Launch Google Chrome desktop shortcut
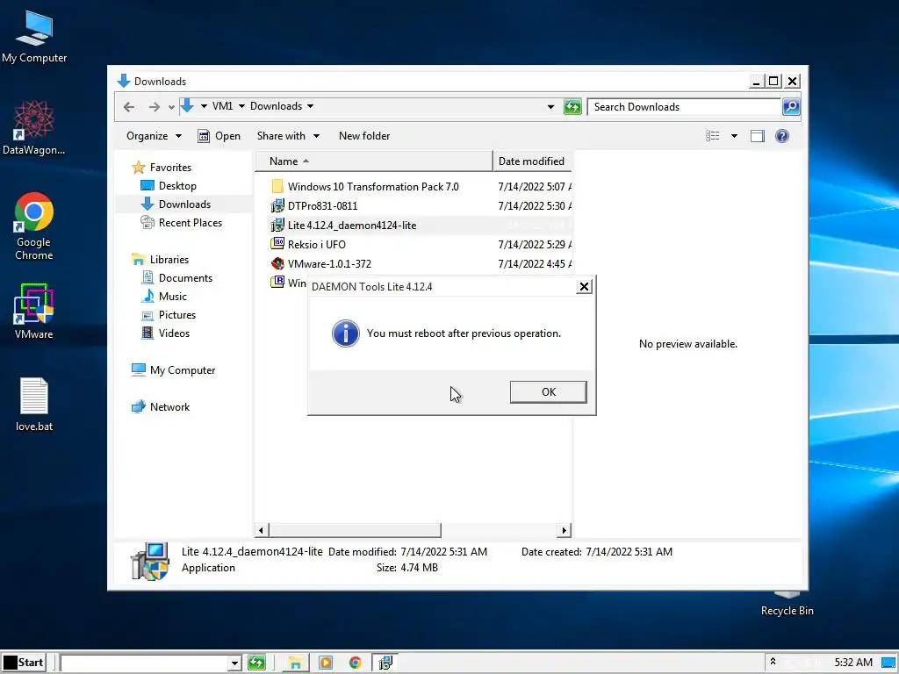 34,226
